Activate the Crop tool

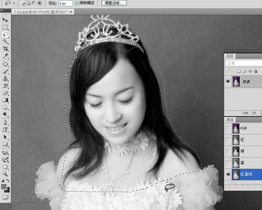5,49
